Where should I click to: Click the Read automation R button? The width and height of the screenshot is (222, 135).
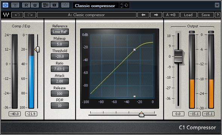[x=26, y=5]
